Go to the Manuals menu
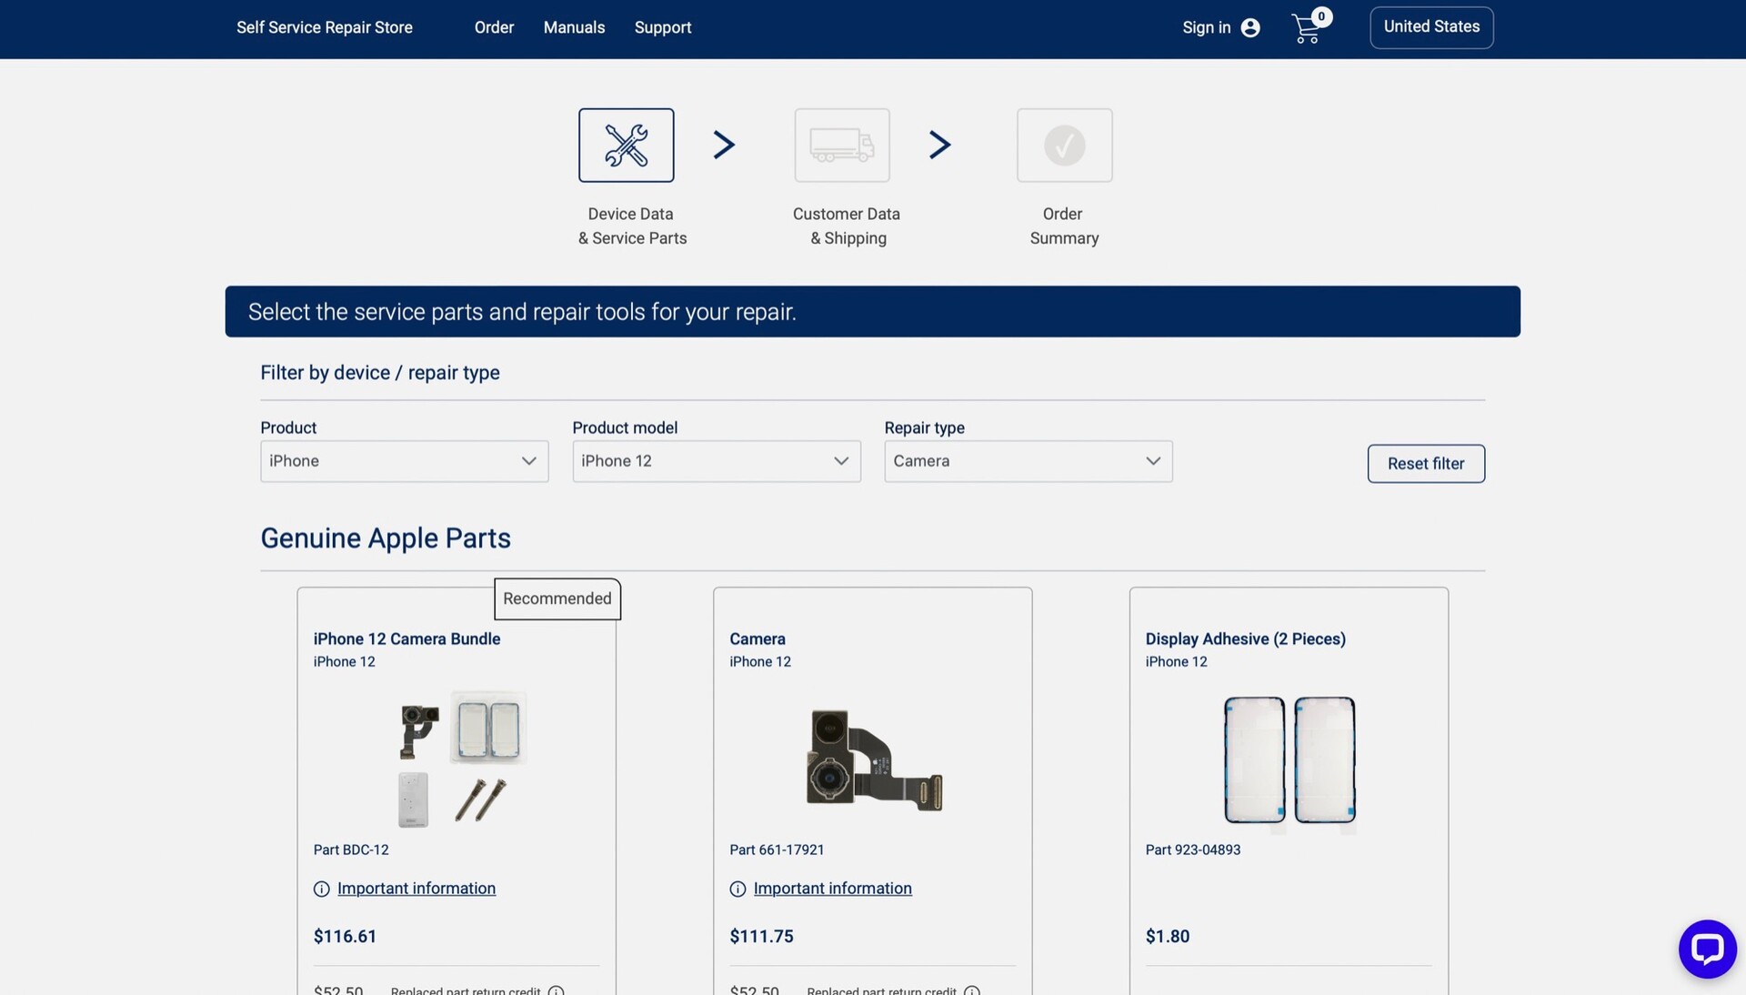The height and width of the screenshot is (995, 1746). tap(574, 27)
